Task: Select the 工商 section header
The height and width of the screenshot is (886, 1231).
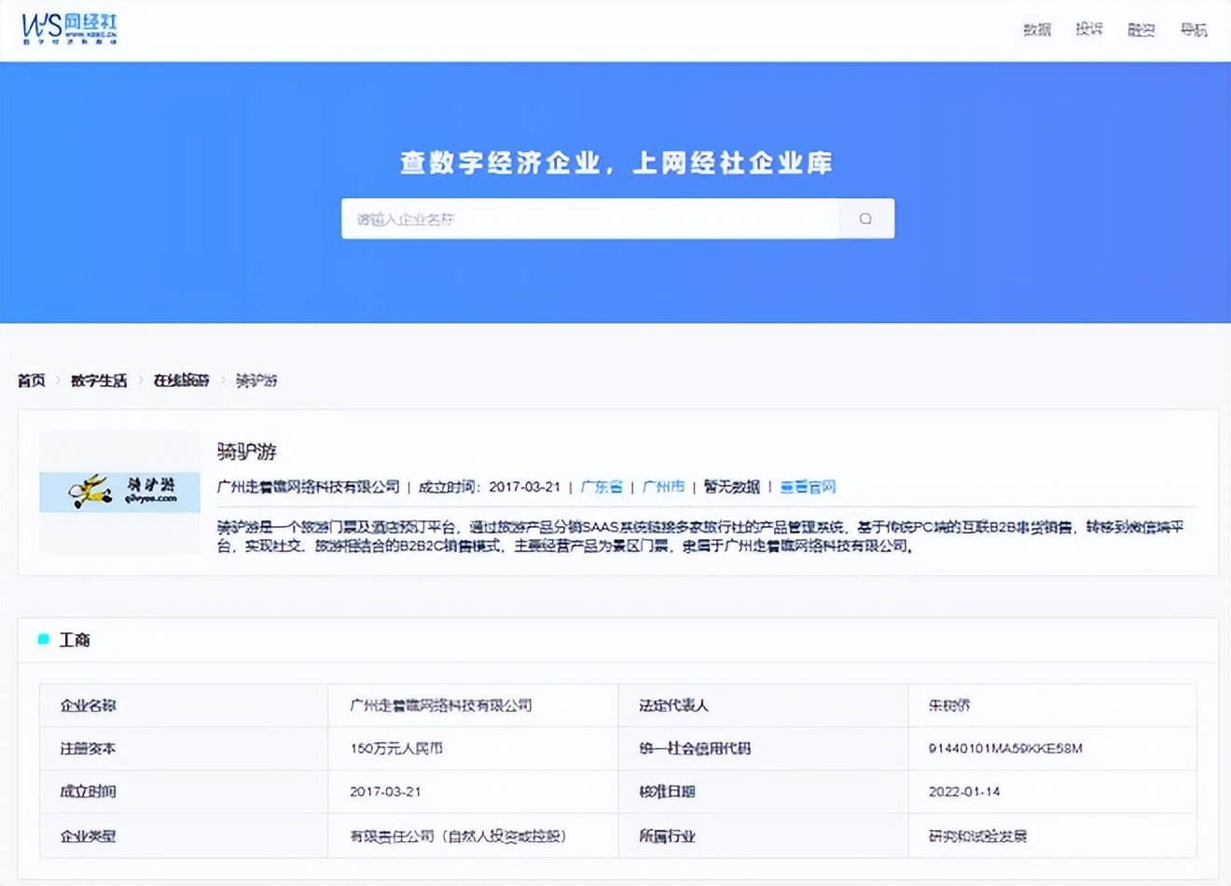Action: pyautogui.click(x=75, y=640)
